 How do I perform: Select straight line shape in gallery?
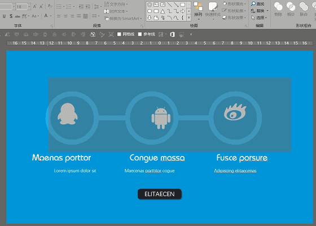169,5
